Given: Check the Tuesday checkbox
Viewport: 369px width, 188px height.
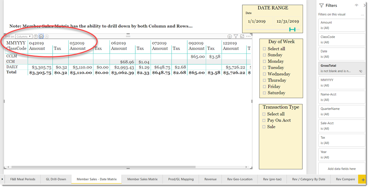Looking at the screenshot, I should point(264,68).
